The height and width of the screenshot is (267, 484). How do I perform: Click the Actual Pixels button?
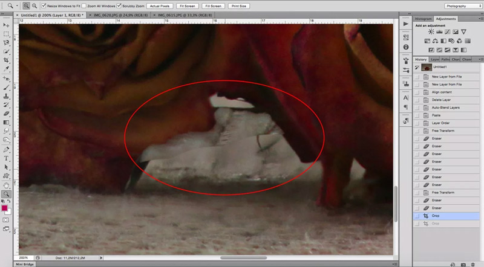click(x=159, y=5)
